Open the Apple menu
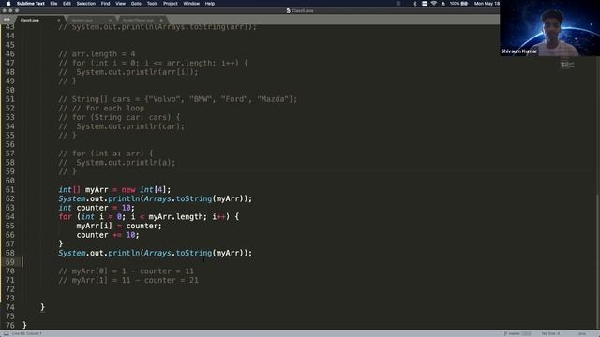 pyautogui.click(x=8, y=4)
